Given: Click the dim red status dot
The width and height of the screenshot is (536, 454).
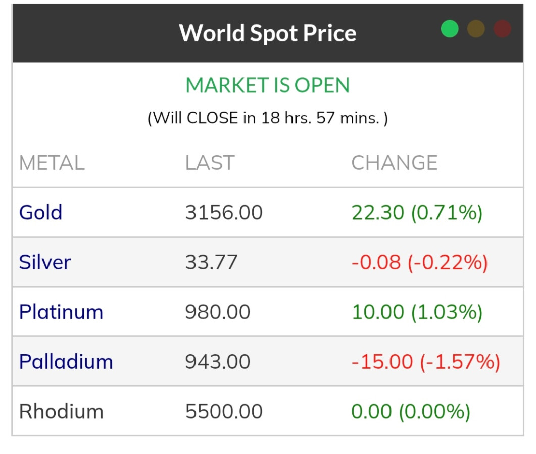Looking at the screenshot, I should click(502, 29).
